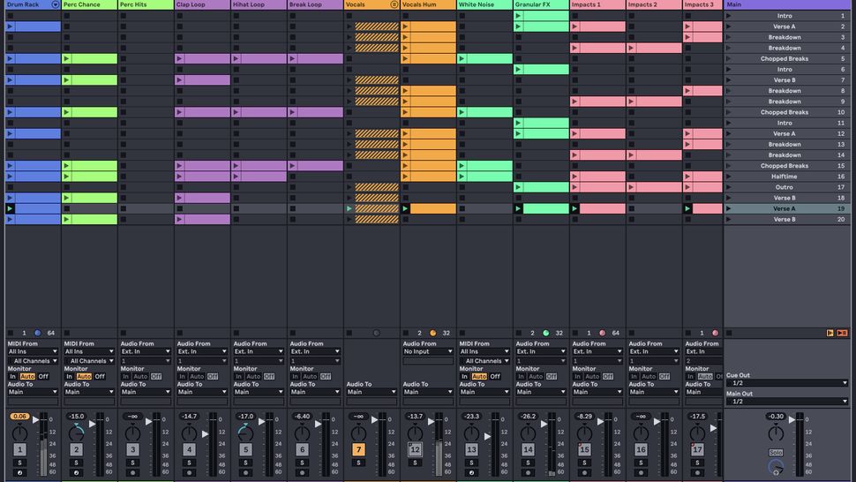The width and height of the screenshot is (856, 482).
Task: Unfold the Drum Rack track header arrow
Action: [x=55, y=4]
